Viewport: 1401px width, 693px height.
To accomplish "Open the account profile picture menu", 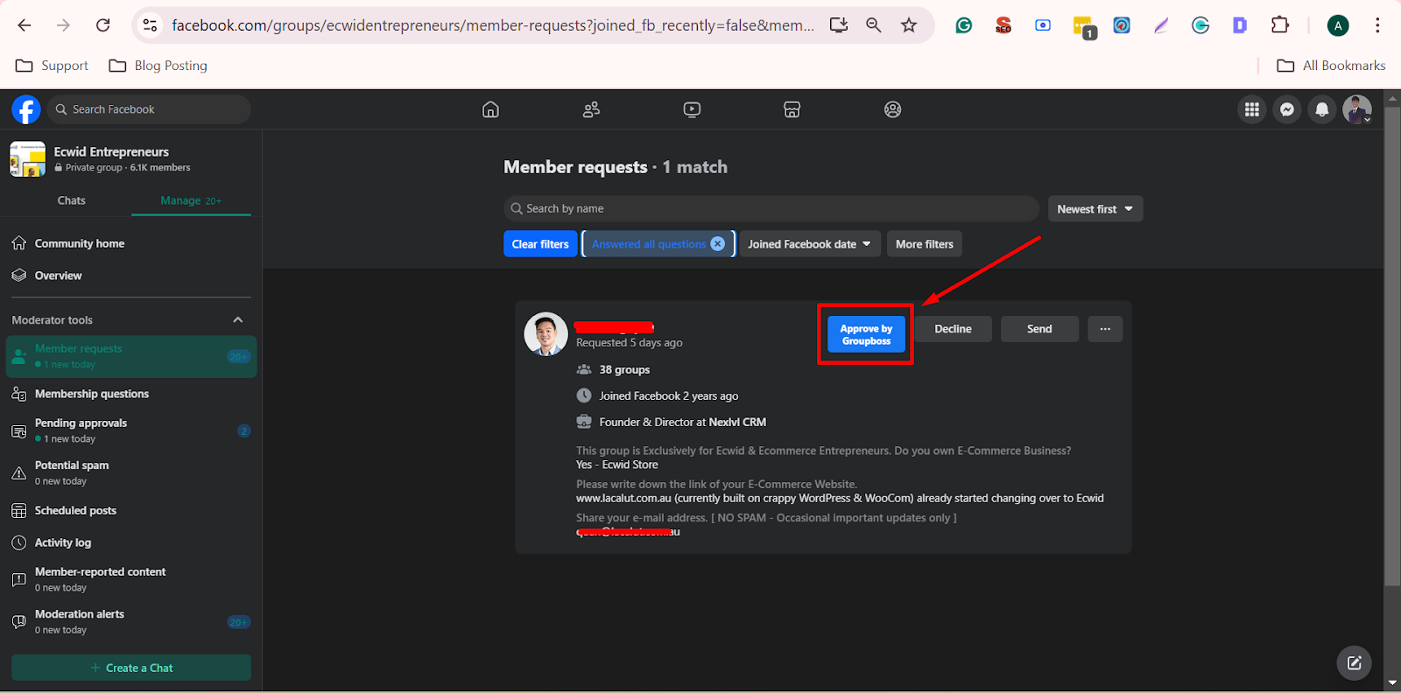I will point(1357,109).
